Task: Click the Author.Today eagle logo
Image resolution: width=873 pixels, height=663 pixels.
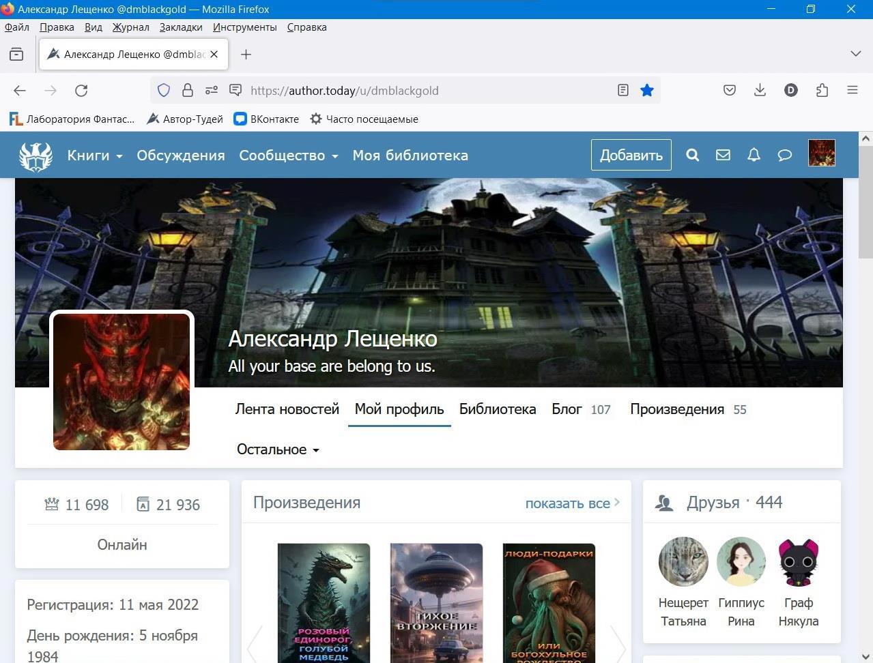Action: pyautogui.click(x=35, y=156)
